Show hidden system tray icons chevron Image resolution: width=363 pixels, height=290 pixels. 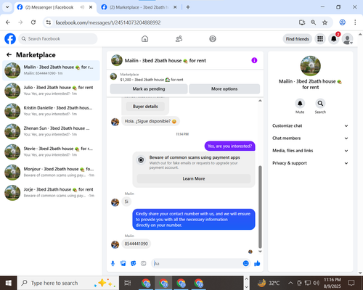pyautogui.click(x=290, y=283)
